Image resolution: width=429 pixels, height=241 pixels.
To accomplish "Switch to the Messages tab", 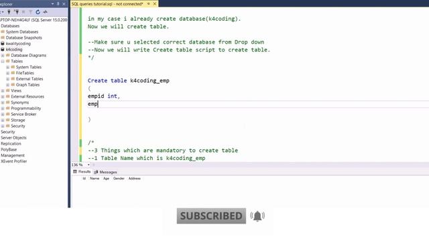I will 106,172.
